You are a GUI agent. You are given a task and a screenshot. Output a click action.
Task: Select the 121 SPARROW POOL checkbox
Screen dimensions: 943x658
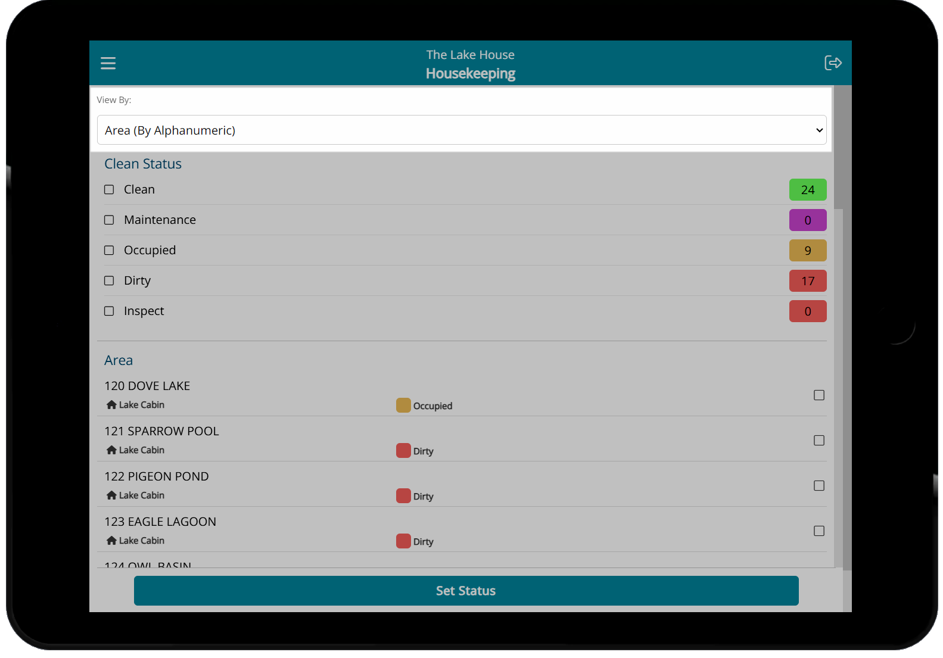click(x=819, y=441)
